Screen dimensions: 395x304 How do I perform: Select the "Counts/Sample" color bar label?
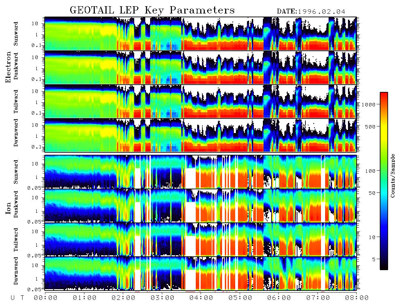(392, 175)
